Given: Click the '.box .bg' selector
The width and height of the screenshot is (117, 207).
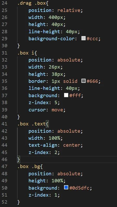Looking at the screenshot, I should (x=29, y=166).
